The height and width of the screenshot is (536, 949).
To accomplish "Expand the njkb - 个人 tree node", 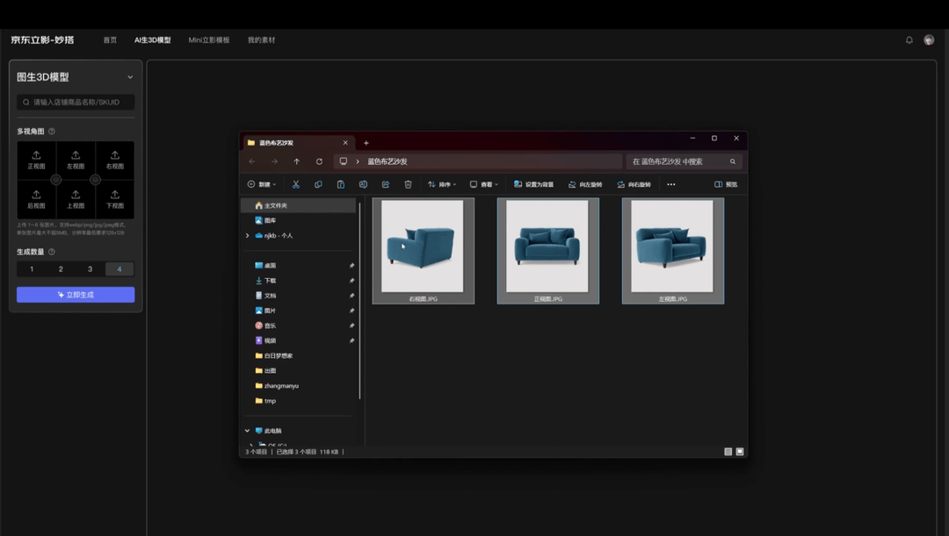I will pos(248,236).
